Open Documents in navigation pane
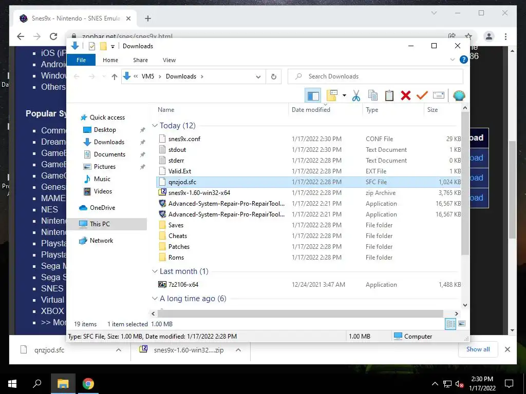 pos(109,154)
